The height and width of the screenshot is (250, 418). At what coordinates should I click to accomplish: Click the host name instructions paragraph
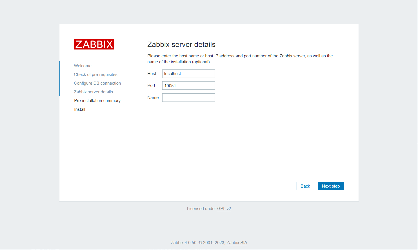click(x=240, y=59)
